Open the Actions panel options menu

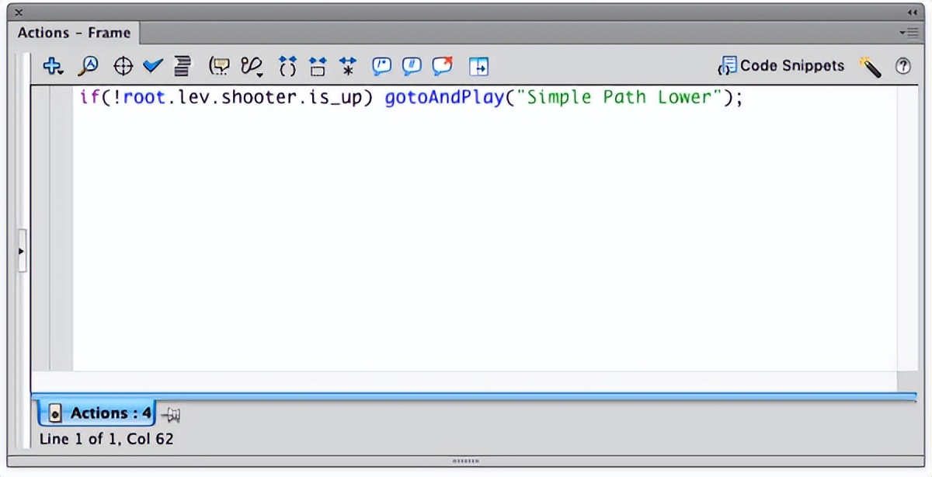(908, 33)
